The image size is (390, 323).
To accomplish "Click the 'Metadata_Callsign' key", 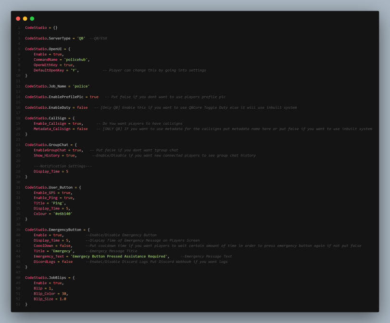I will click(52, 129).
